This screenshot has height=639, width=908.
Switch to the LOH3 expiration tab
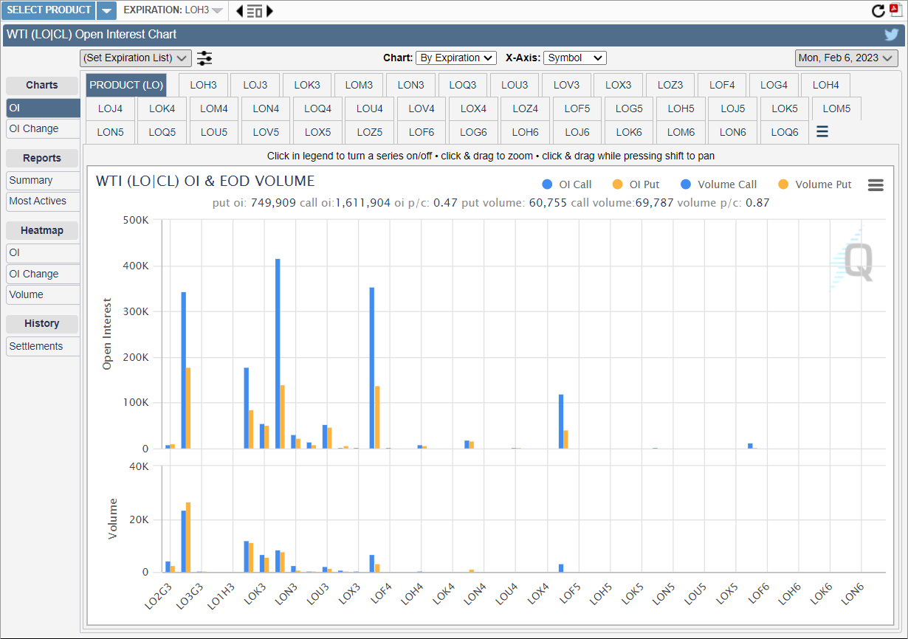click(x=203, y=86)
